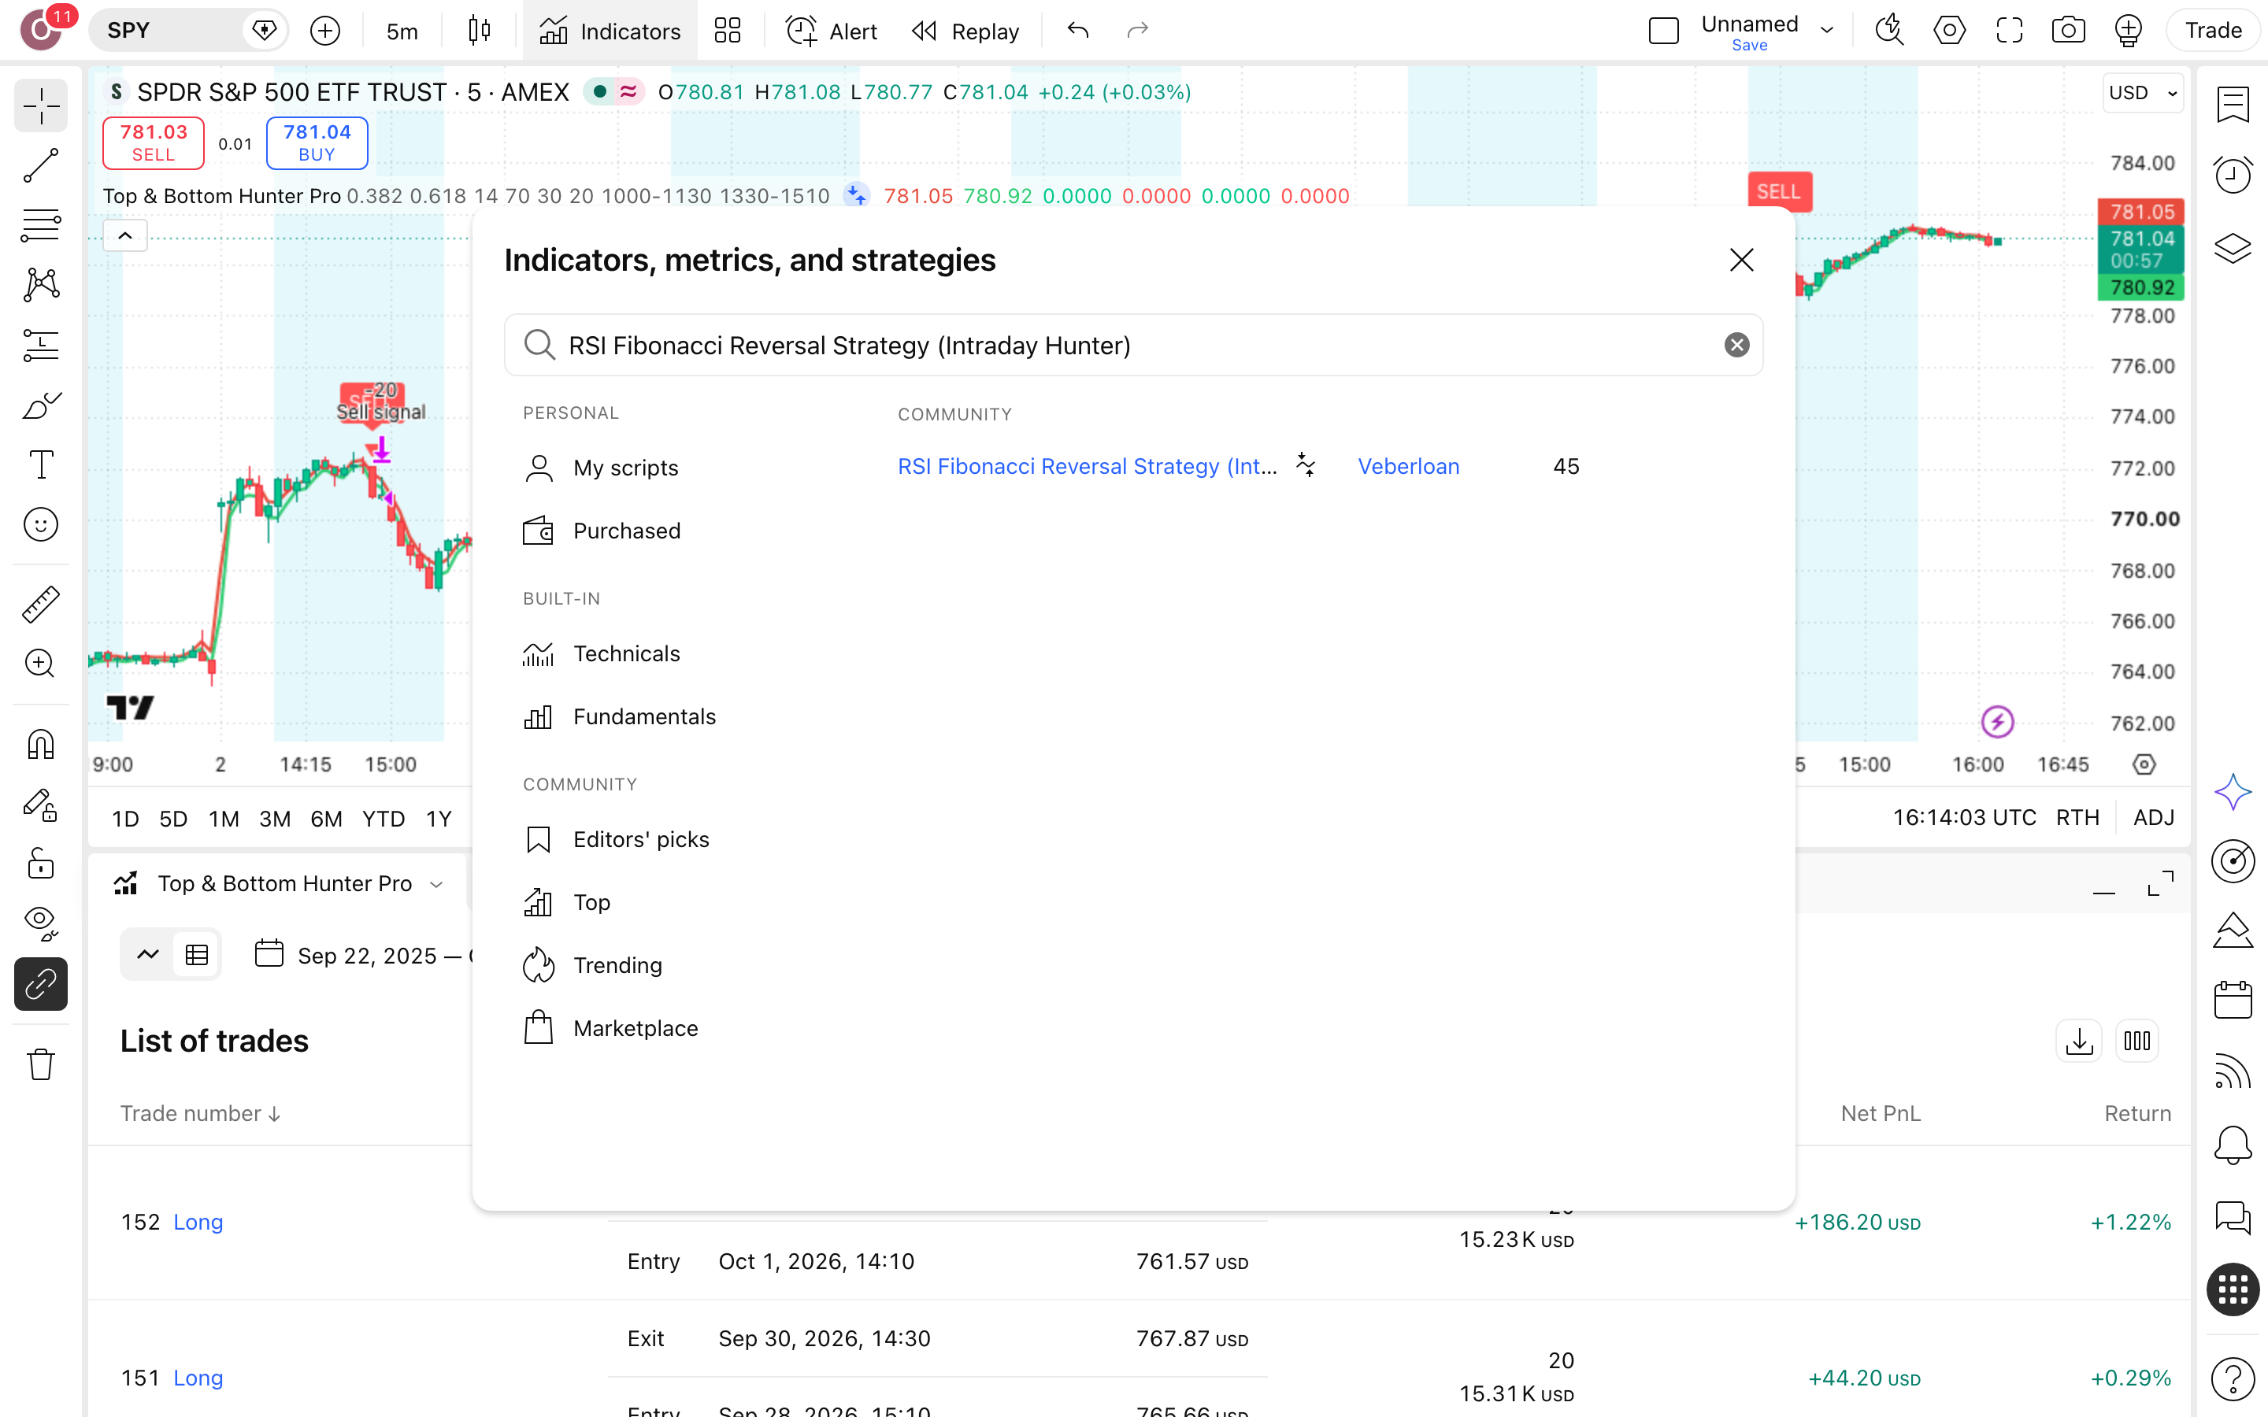This screenshot has width=2268, height=1417.
Task: Open the 5m interval selector
Action: pyautogui.click(x=402, y=31)
